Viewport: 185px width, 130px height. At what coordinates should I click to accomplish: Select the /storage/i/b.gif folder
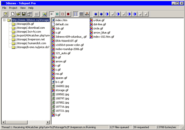[x=25, y=24]
